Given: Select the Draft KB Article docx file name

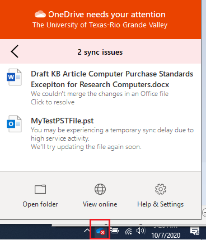Looking at the screenshot, I should pyautogui.click(x=112, y=79).
